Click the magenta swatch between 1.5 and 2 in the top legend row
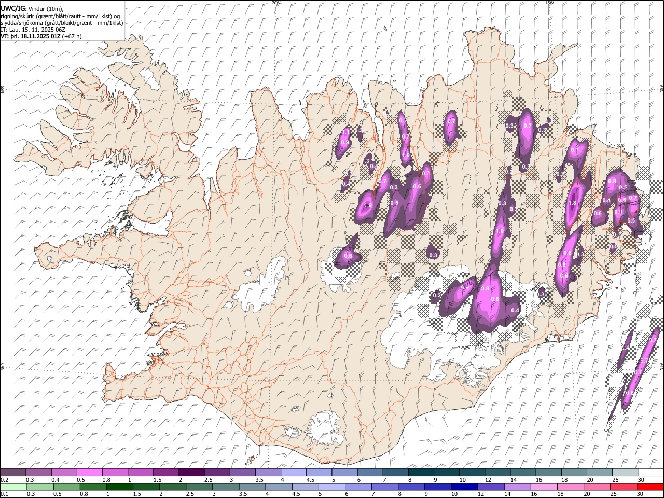Viewport: 664px width, 498px height. coord(166,473)
